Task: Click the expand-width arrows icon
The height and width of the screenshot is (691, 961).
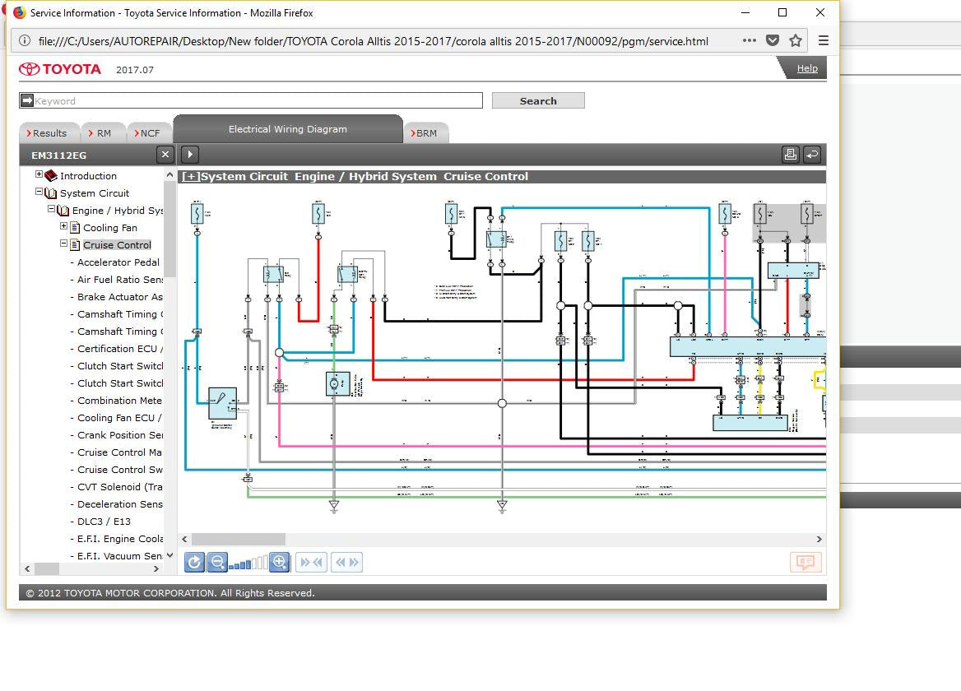Action: (x=346, y=562)
